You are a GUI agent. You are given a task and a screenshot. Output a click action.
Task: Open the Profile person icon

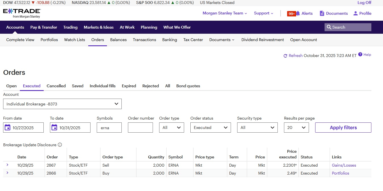coord(355,13)
